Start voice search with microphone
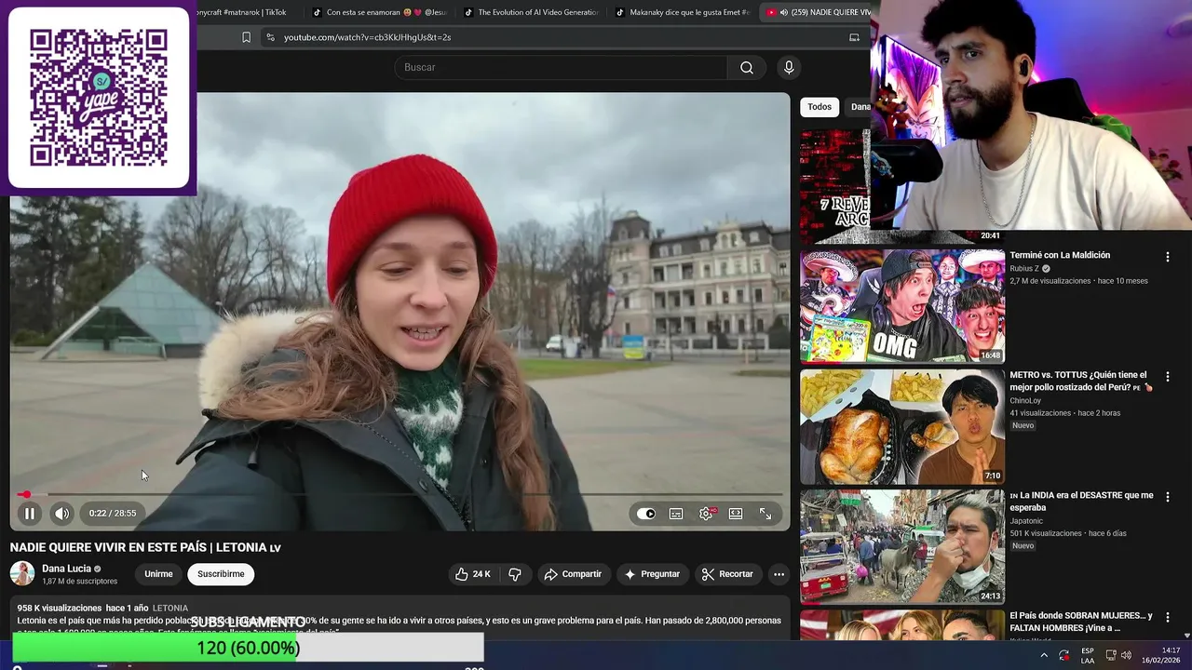1192x670 pixels. [x=789, y=67]
